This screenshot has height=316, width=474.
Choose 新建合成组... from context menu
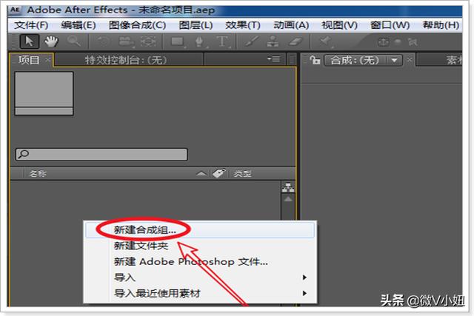pyautogui.click(x=145, y=230)
